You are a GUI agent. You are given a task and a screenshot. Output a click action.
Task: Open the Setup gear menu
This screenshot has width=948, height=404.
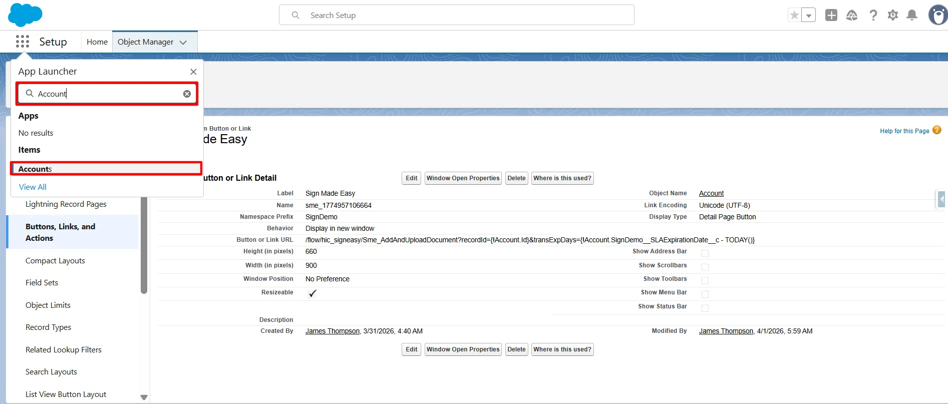(x=893, y=15)
